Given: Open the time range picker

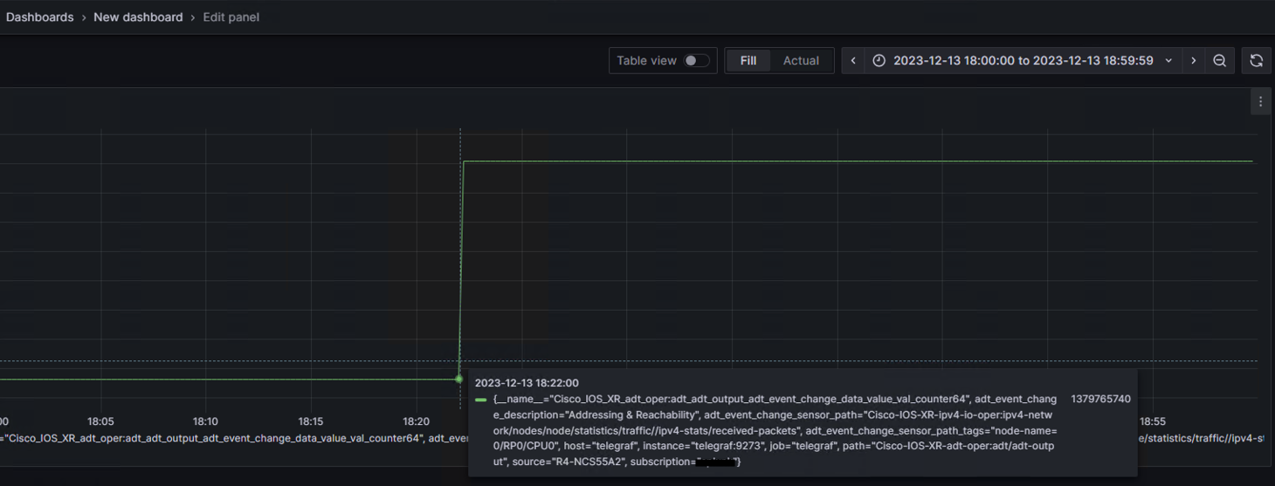Looking at the screenshot, I should pyautogui.click(x=1023, y=60).
